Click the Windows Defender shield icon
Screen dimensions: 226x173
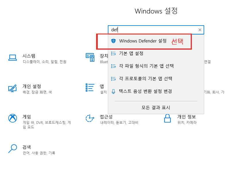(x=114, y=41)
